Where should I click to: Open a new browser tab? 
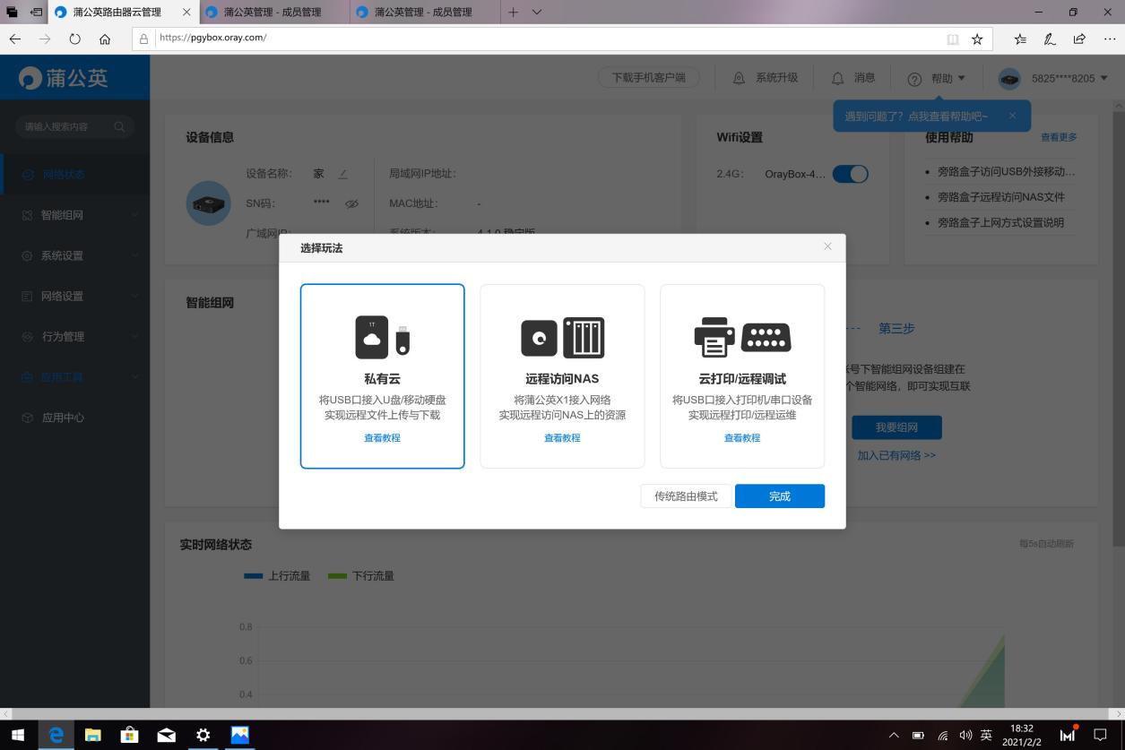(x=514, y=12)
